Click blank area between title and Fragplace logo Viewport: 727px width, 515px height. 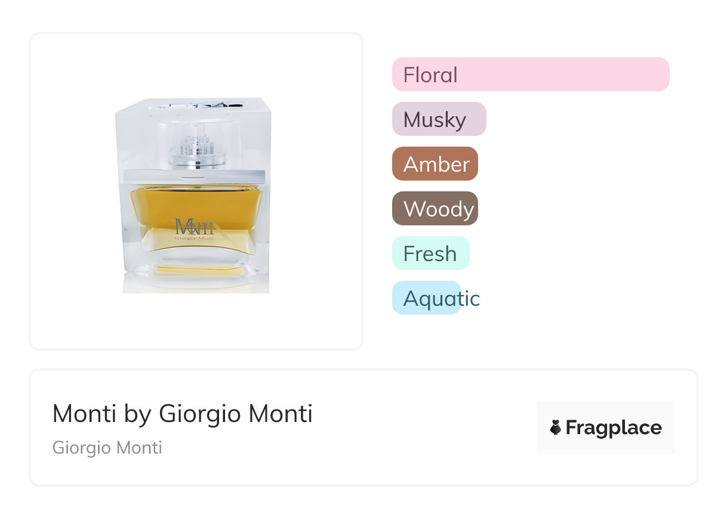tap(424, 427)
